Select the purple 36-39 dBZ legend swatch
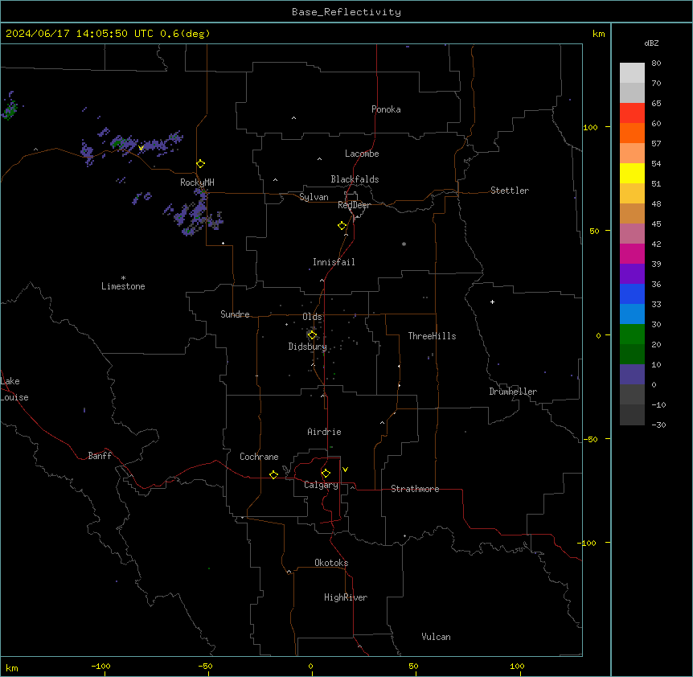This screenshot has width=693, height=677. [x=632, y=274]
